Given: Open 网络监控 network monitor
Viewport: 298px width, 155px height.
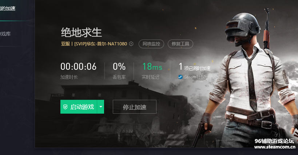Looking at the screenshot, I should pos(151,44).
